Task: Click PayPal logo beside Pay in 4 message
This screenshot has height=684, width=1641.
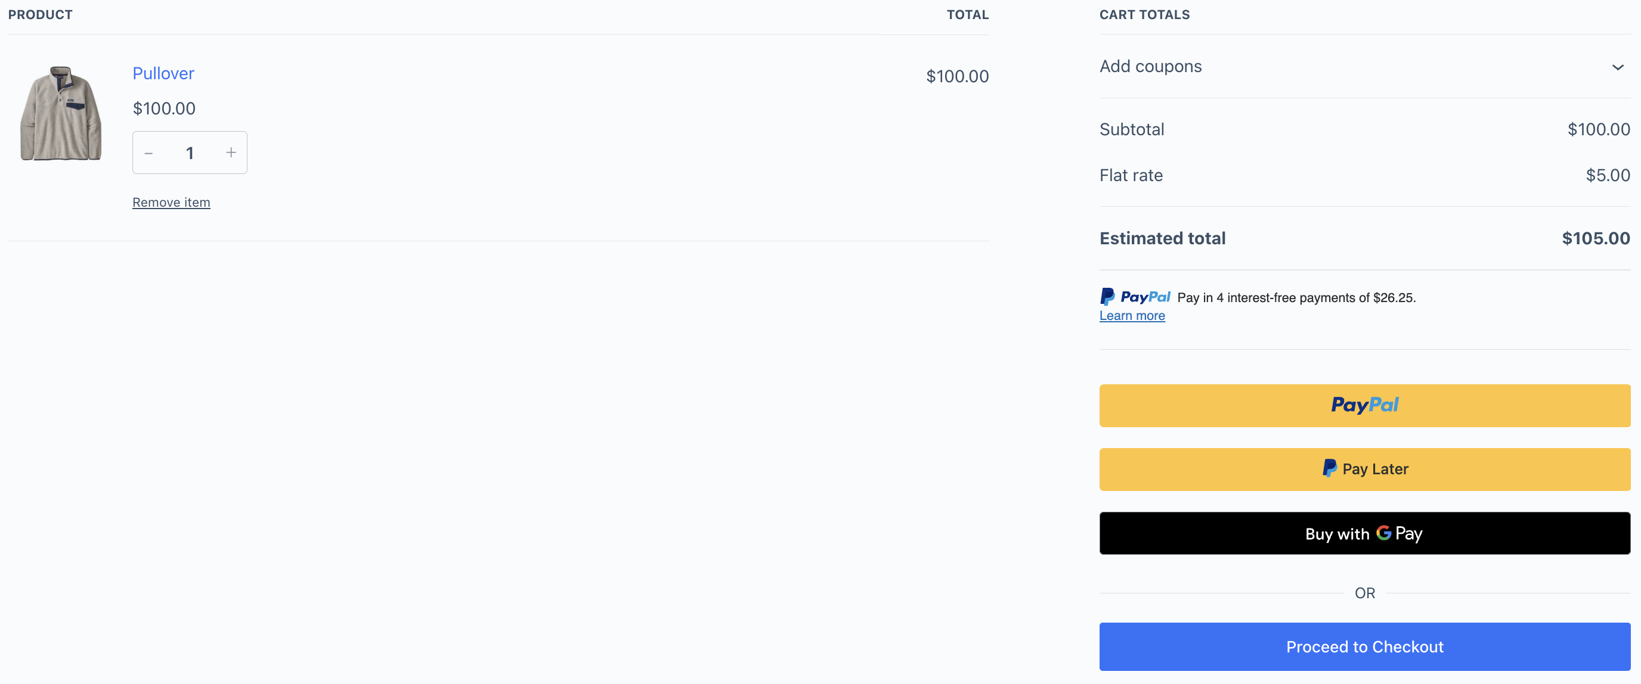Action: tap(1135, 297)
